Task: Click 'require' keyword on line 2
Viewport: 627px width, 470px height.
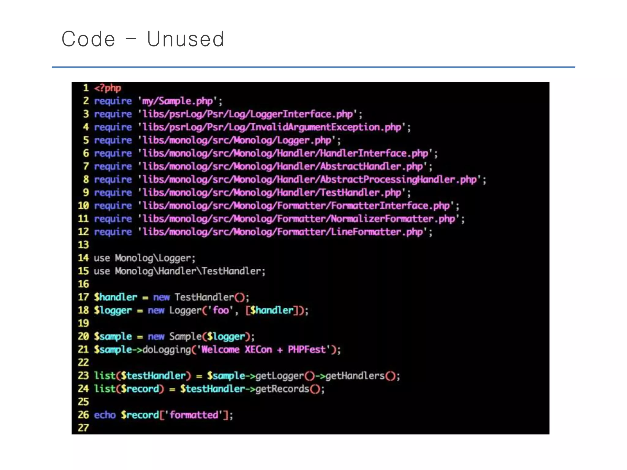Action: 113,101
